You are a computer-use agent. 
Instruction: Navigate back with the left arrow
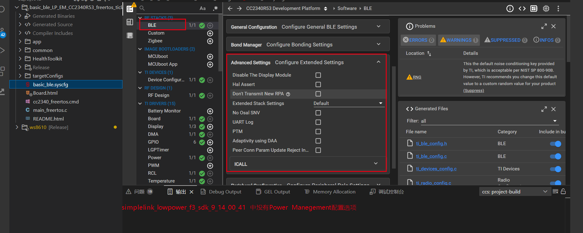(x=230, y=8)
